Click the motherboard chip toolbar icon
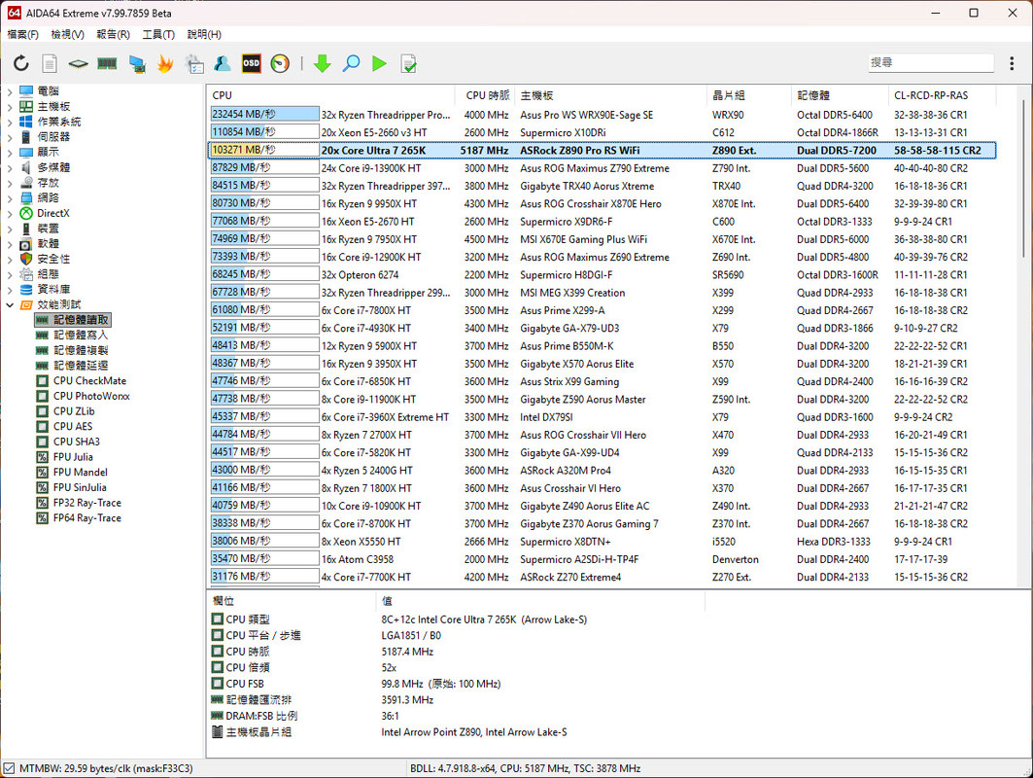This screenshot has width=1033, height=778. pyautogui.click(x=78, y=64)
